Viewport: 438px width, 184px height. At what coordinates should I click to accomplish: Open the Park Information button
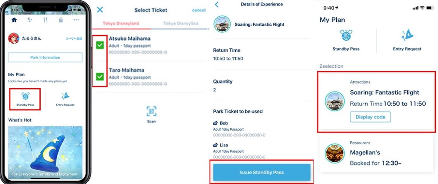pyautogui.click(x=45, y=57)
